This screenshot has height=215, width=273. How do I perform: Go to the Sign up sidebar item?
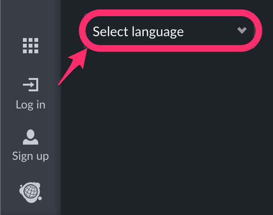[x=31, y=146]
